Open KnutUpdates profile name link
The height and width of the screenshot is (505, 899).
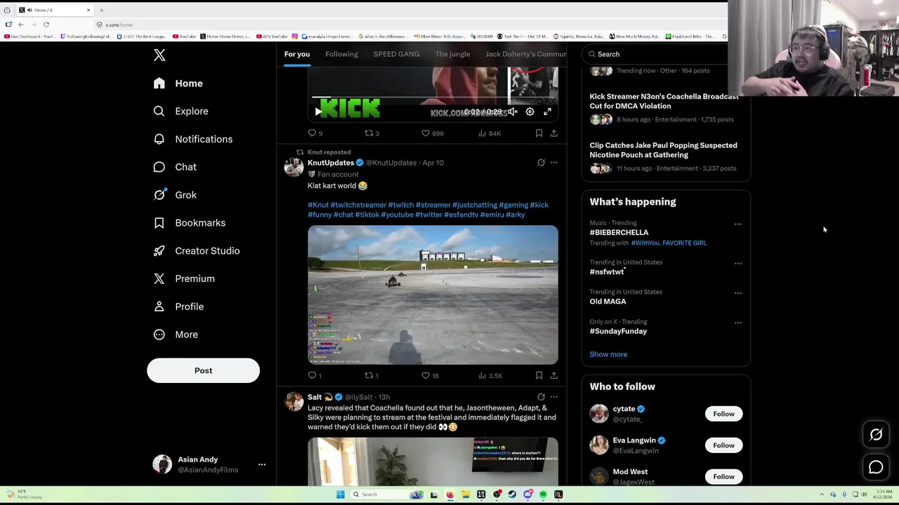[x=331, y=163]
